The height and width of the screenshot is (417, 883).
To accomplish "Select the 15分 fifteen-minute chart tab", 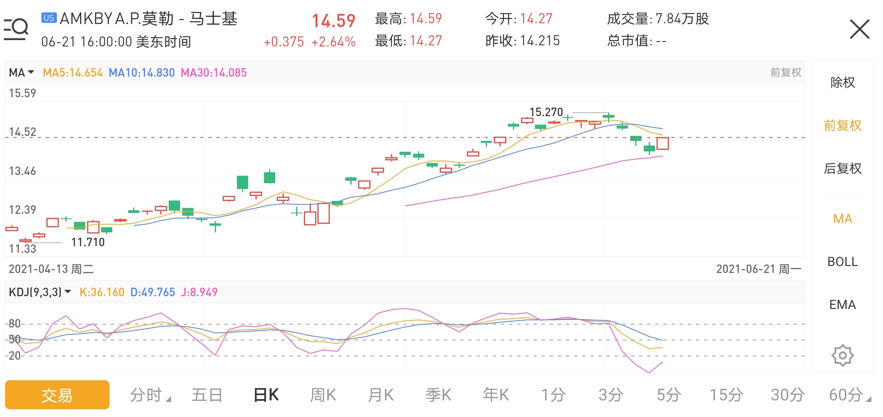I will [x=726, y=395].
